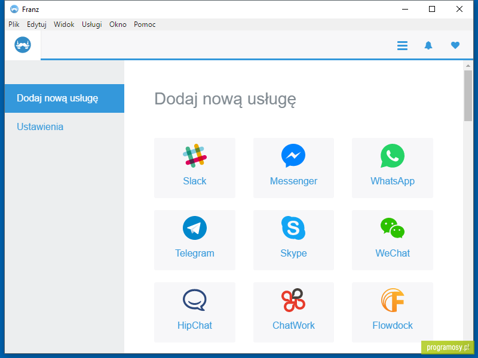Go to Ustawienia in the sidebar
Viewport: 478px width, 358px height.
(x=40, y=126)
